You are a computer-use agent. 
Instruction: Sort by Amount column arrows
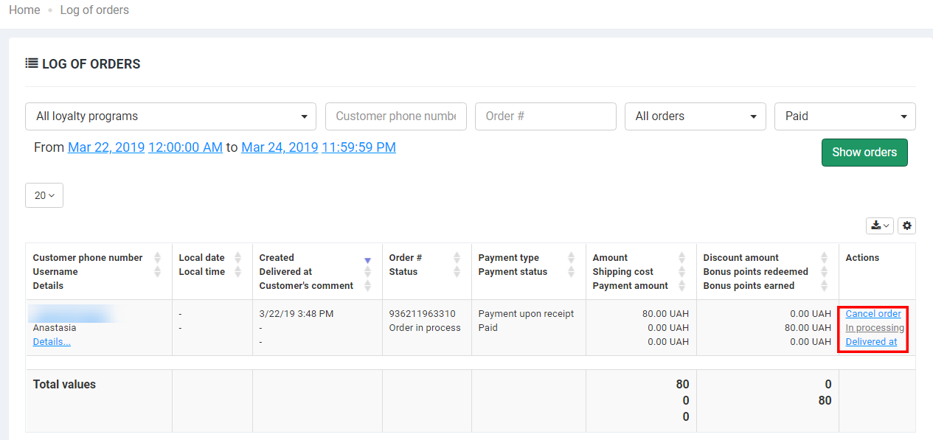681,258
